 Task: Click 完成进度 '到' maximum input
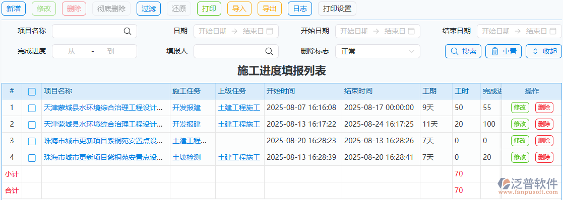pyautogui.click(x=110, y=52)
